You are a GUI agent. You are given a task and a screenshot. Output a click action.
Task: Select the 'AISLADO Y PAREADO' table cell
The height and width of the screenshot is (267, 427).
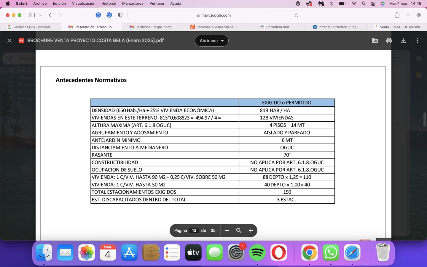pyautogui.click(x=287, y=133)
